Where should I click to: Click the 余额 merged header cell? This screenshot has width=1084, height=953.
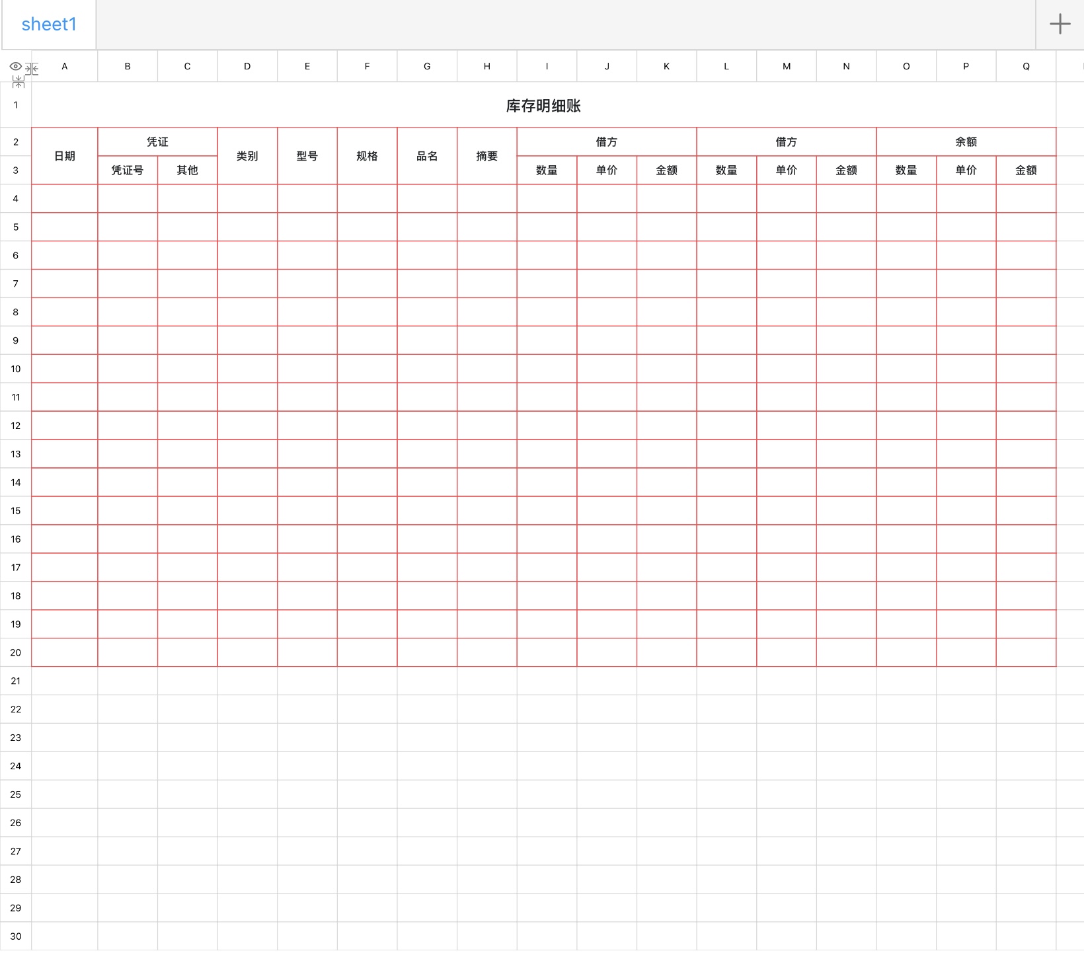[966, 142]
